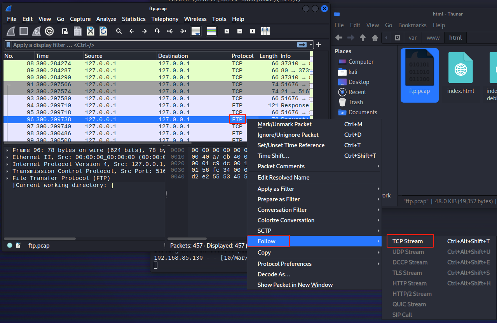
Task: Start capturing packets with shark fin icon
Action: 11,31
